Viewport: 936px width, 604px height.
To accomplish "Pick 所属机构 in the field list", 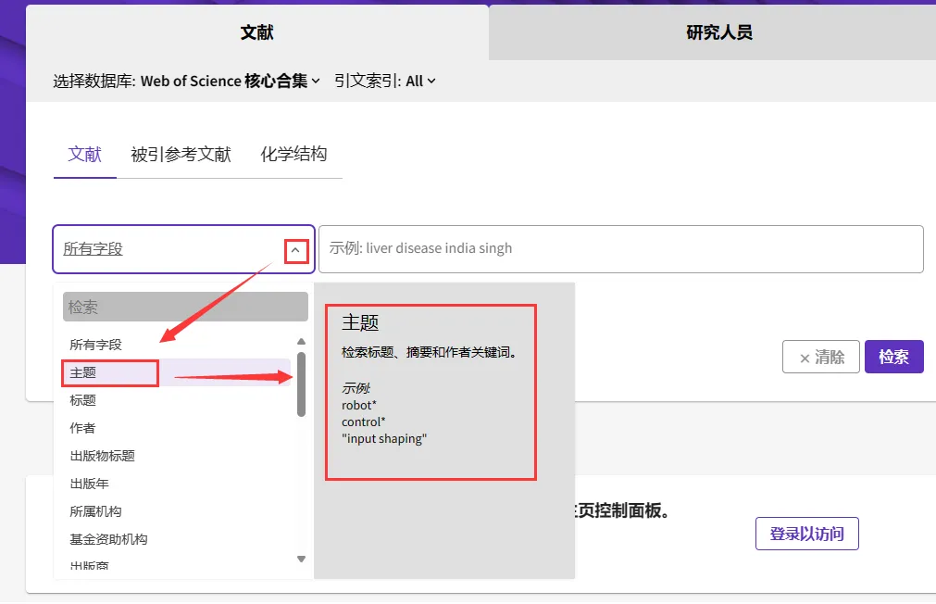I will click(96, 511).
